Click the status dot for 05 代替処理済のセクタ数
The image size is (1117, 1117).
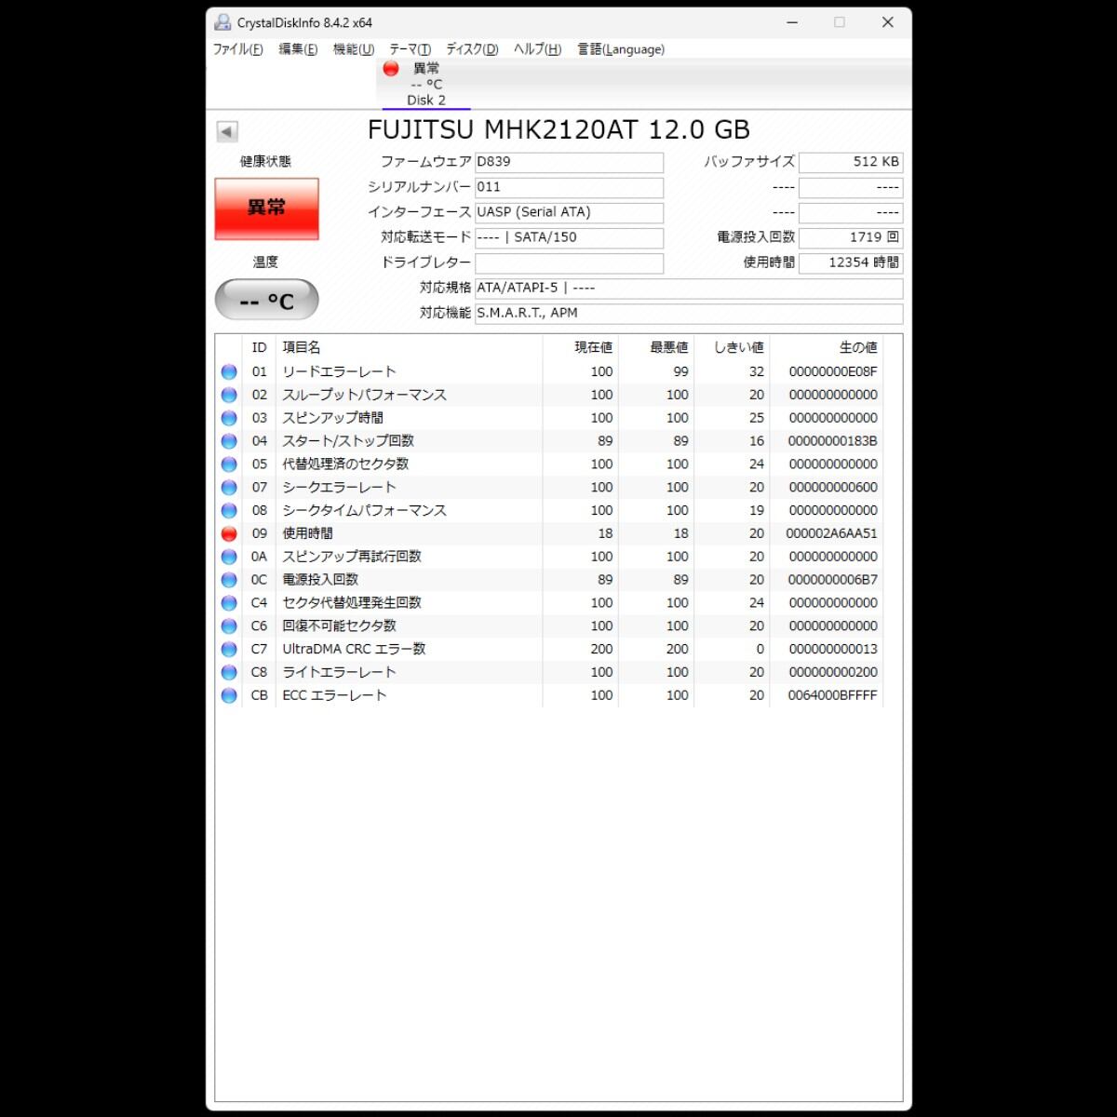tap(229, 464)
